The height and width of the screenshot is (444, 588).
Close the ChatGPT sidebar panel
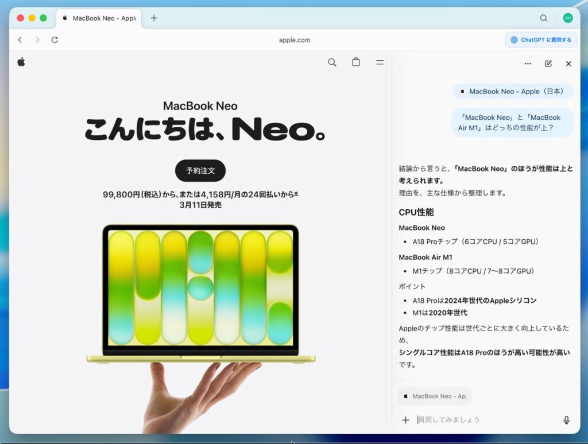pos(568,64)
